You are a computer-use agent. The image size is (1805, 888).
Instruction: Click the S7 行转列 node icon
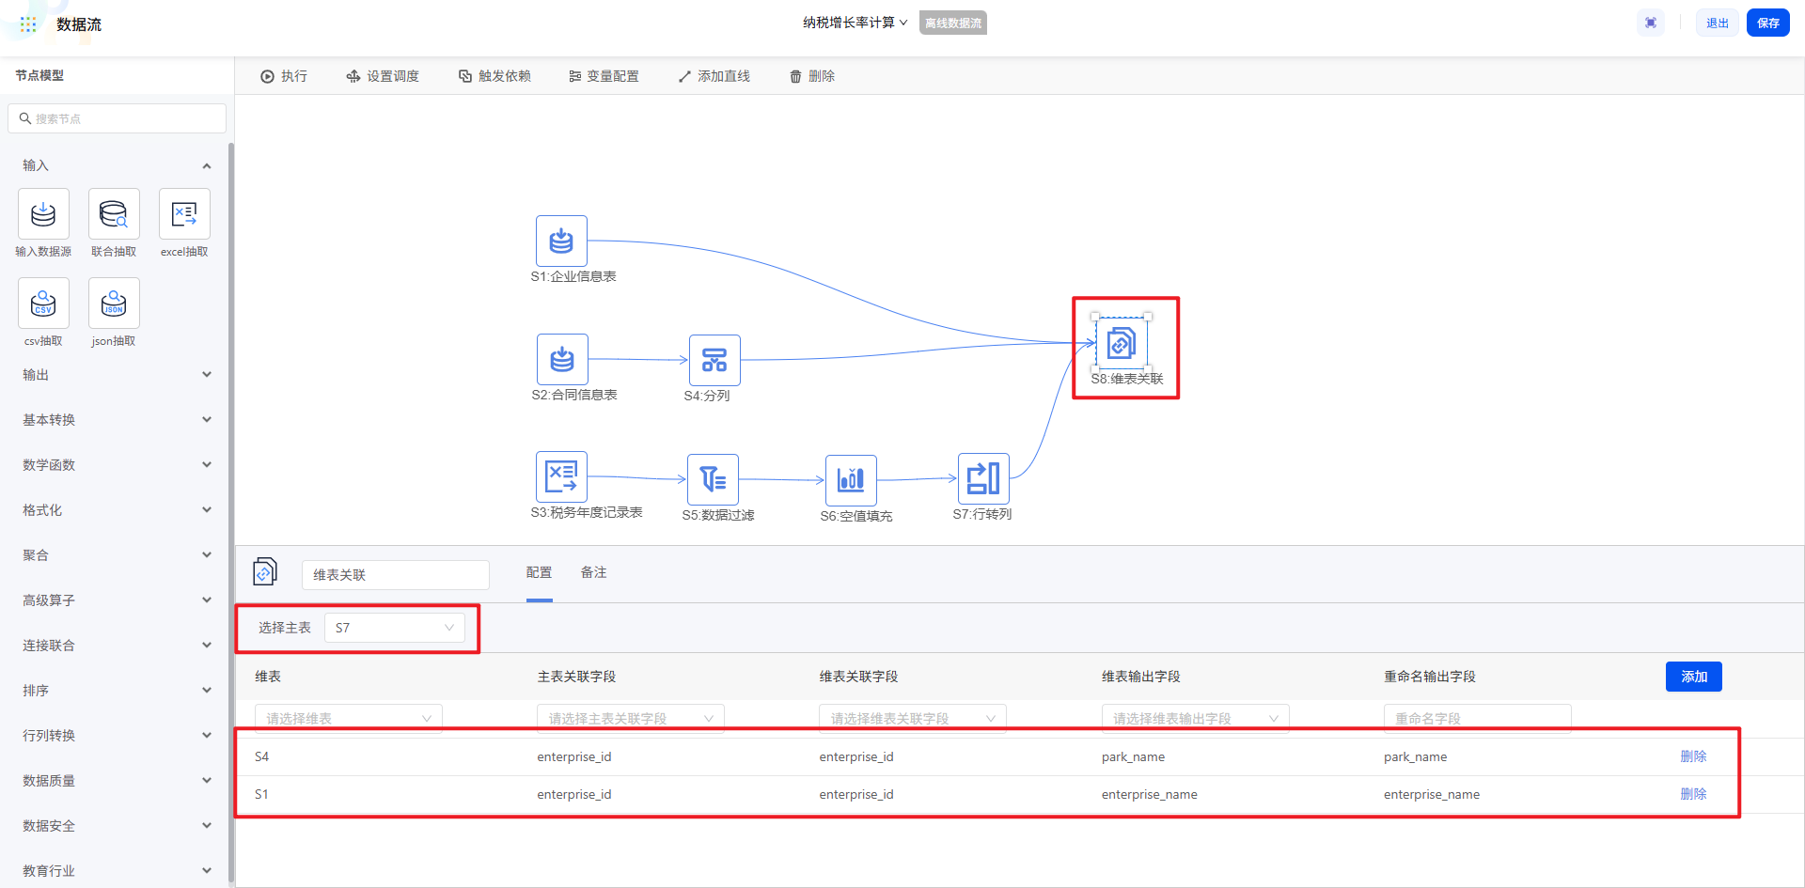(x=983, y=478)
